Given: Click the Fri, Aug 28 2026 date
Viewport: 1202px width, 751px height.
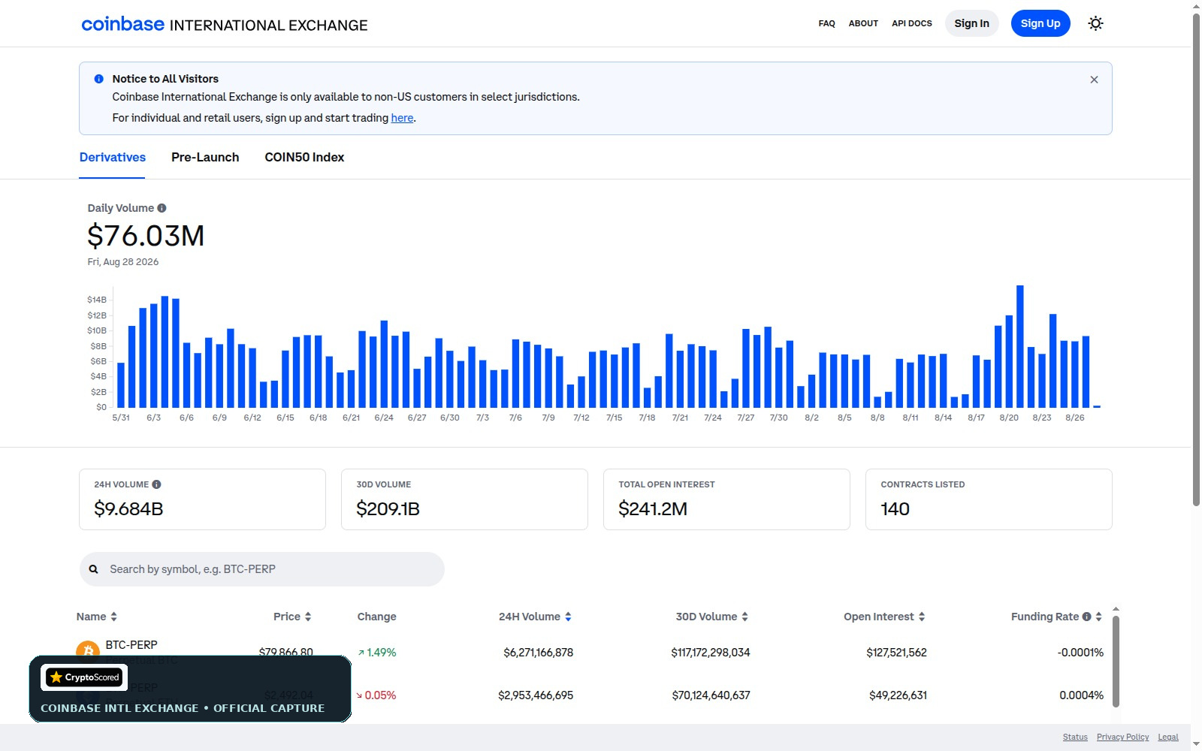Looking at the screenshot, I should coord(123,262).
